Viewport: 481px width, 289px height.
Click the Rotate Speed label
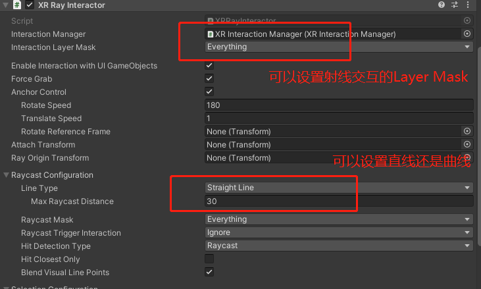coord(46,105)
